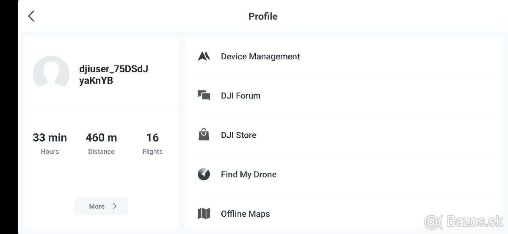The height and width of the screenshot is (234, 508).
Task: Click the DJI Forum chat icon
Action: coord(204,95)
